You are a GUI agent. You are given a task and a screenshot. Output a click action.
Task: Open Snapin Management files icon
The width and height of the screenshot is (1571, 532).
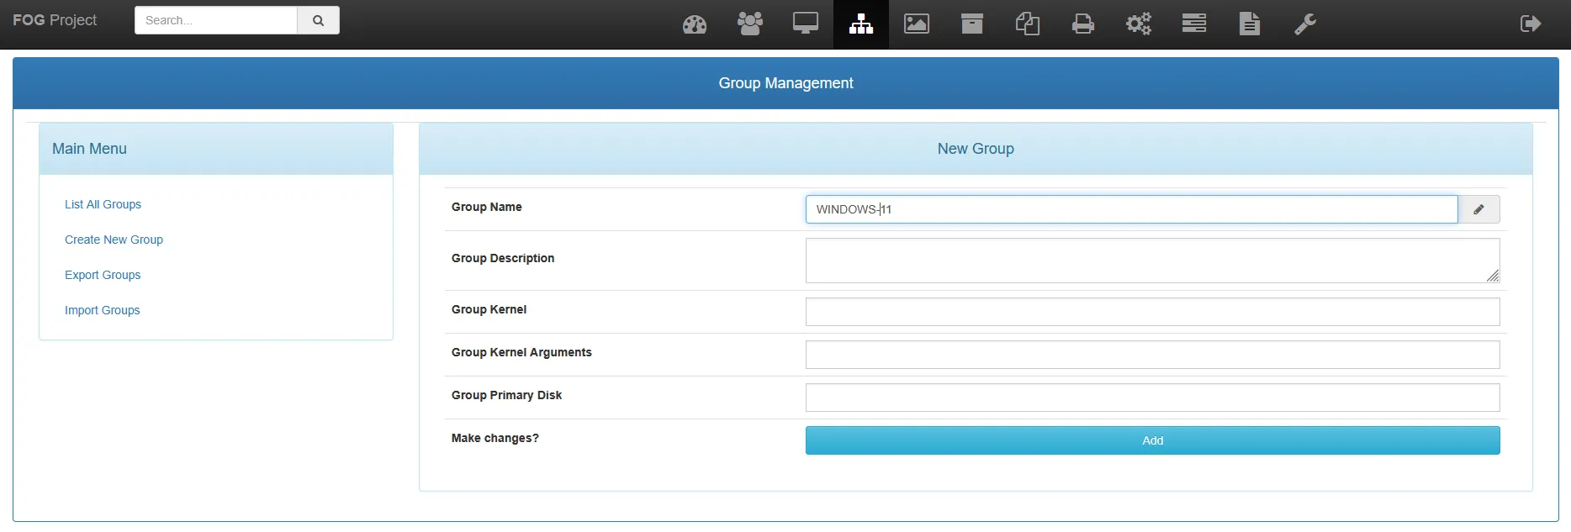[1027, 24]
